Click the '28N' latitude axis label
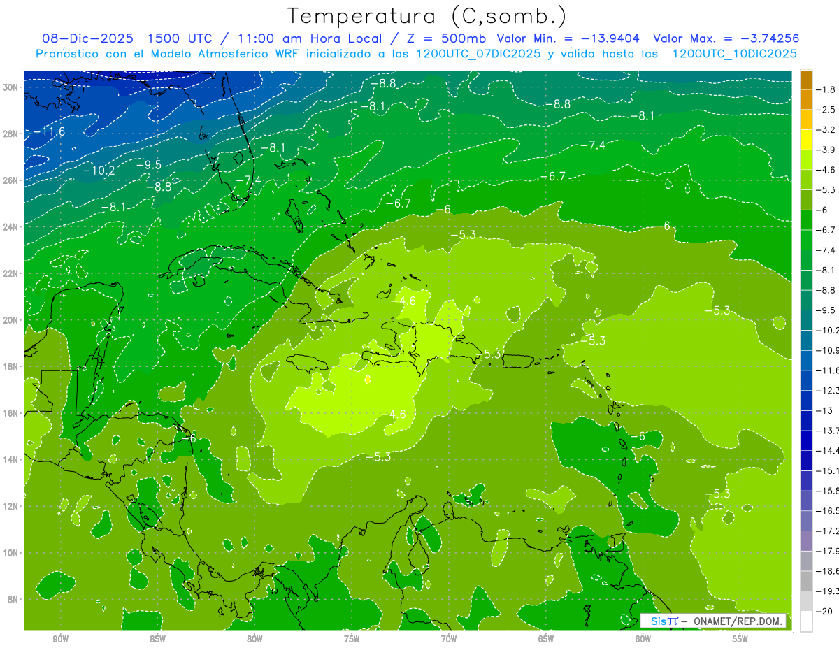The image size is (839, 648). point(10,134)
